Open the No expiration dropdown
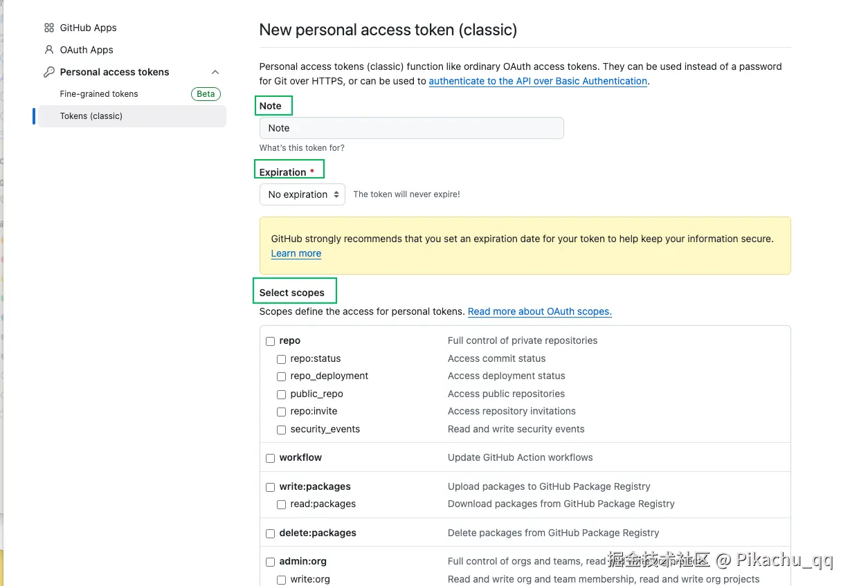 click(302, 194)
